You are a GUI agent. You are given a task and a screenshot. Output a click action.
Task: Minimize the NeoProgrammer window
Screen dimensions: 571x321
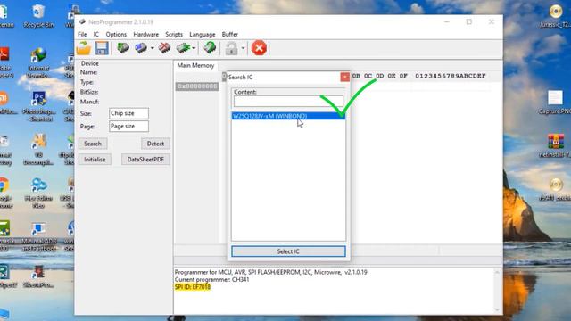click(447, 21)
